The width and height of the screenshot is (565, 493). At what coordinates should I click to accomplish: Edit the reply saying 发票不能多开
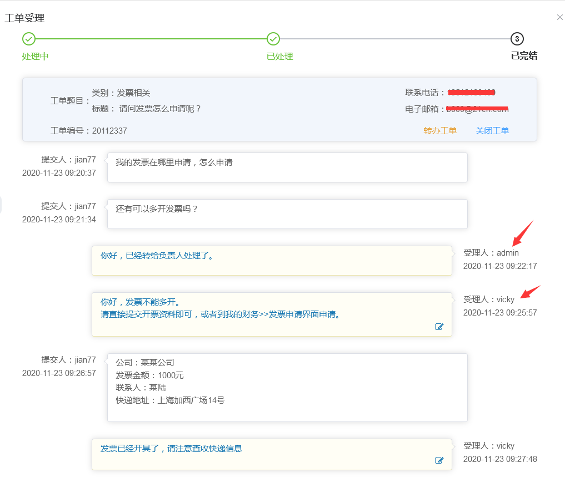coord(439,327)
